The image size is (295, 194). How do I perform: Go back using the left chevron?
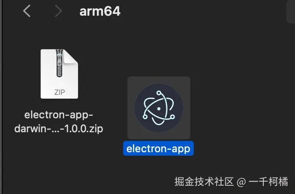pos(27,11)
